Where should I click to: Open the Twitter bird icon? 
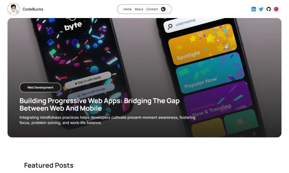(x=261, y=9)
